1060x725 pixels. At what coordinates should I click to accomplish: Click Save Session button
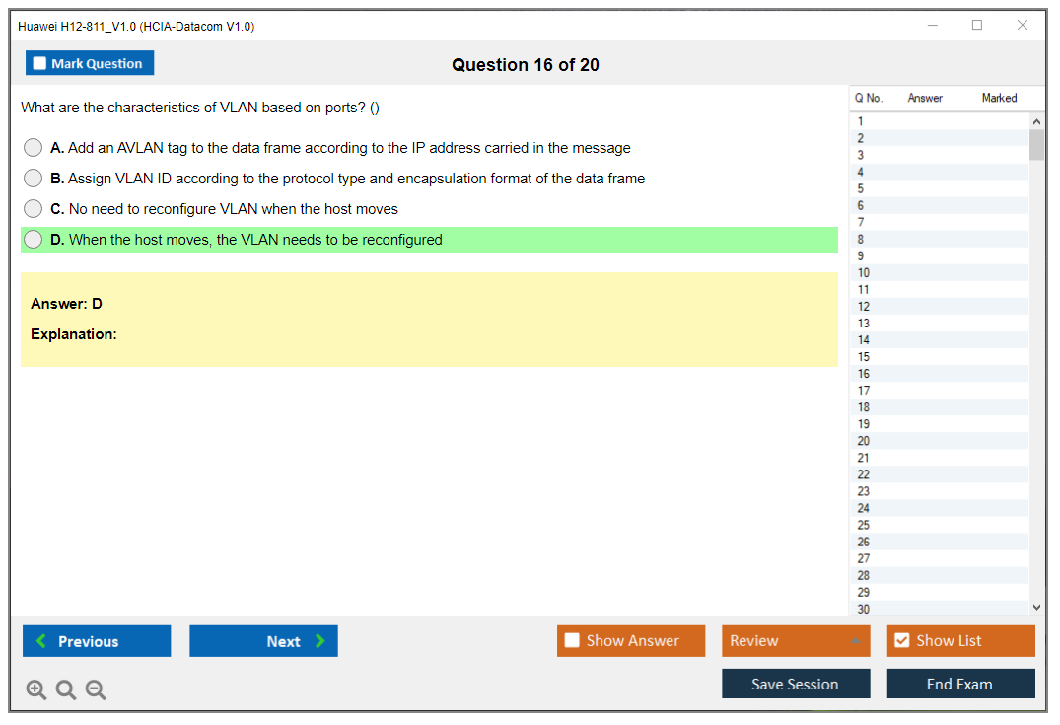796,684
